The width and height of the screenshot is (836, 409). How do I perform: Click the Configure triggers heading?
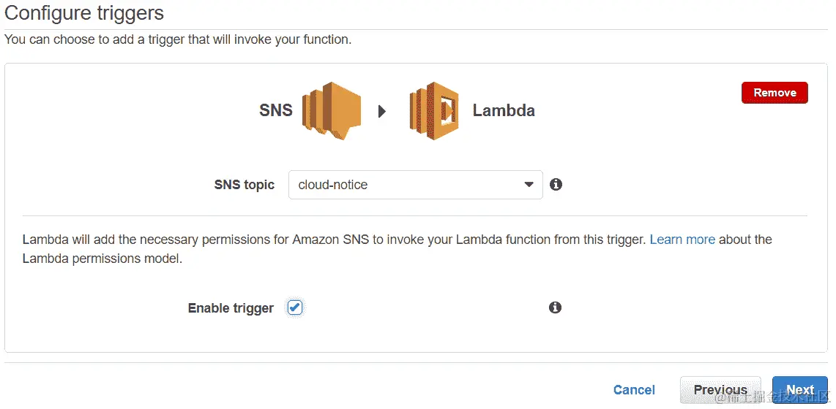coord(84,12)
